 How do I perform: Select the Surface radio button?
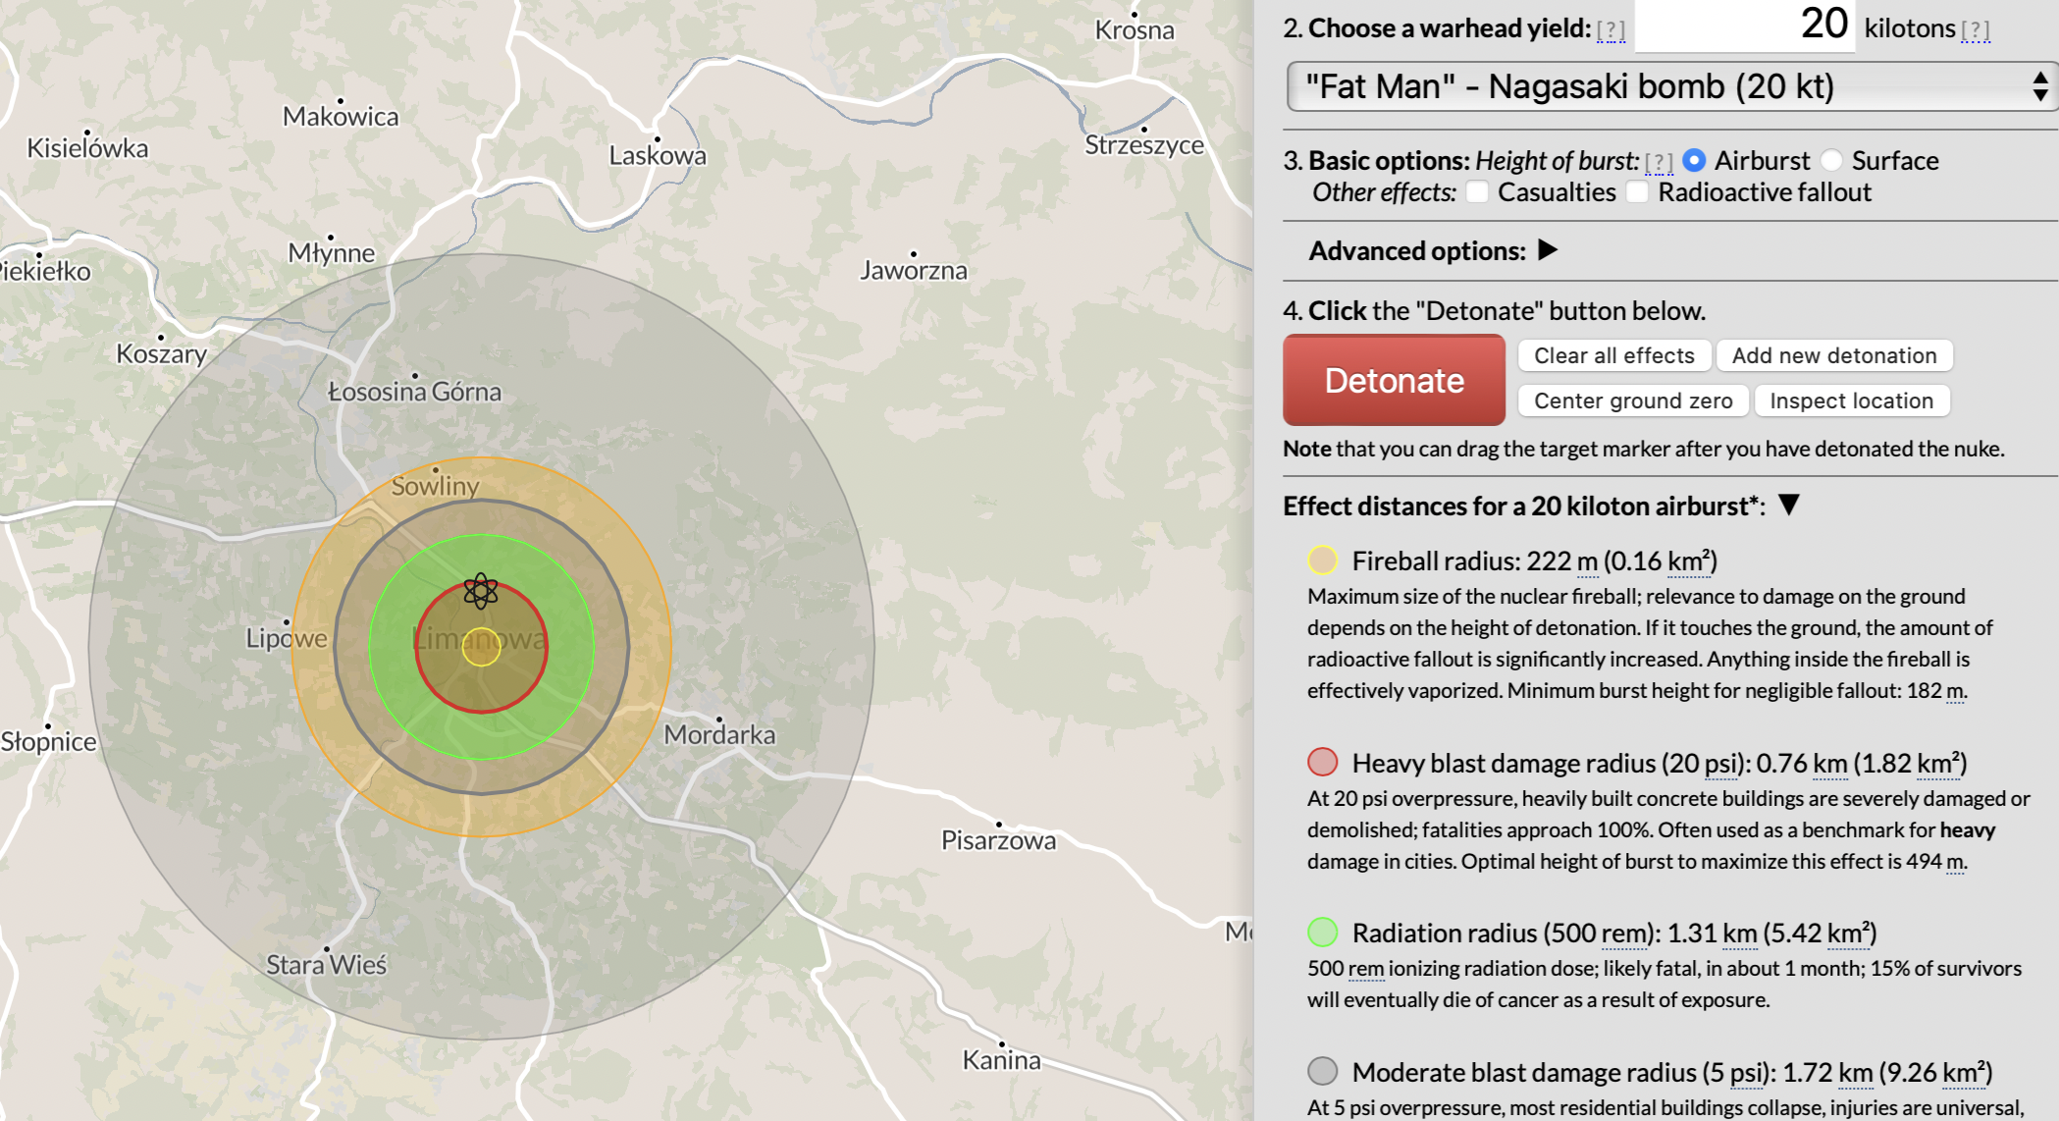tap(1831, 160)
